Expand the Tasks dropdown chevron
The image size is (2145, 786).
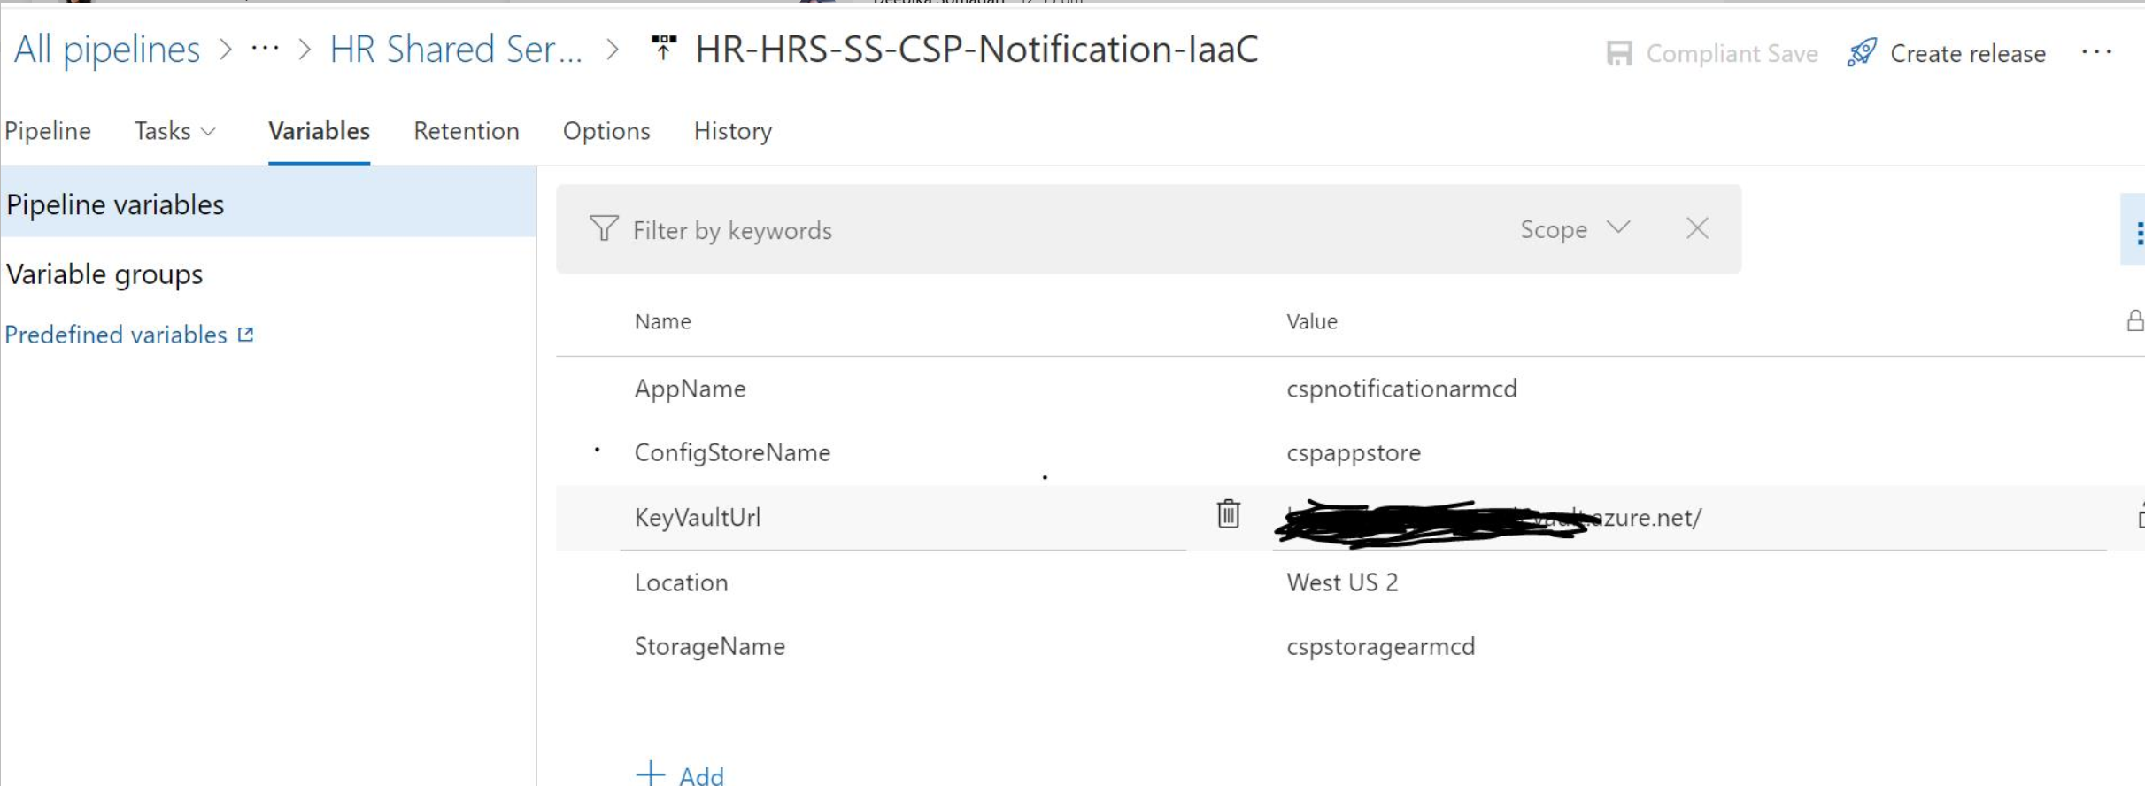(x=209, y=132)
